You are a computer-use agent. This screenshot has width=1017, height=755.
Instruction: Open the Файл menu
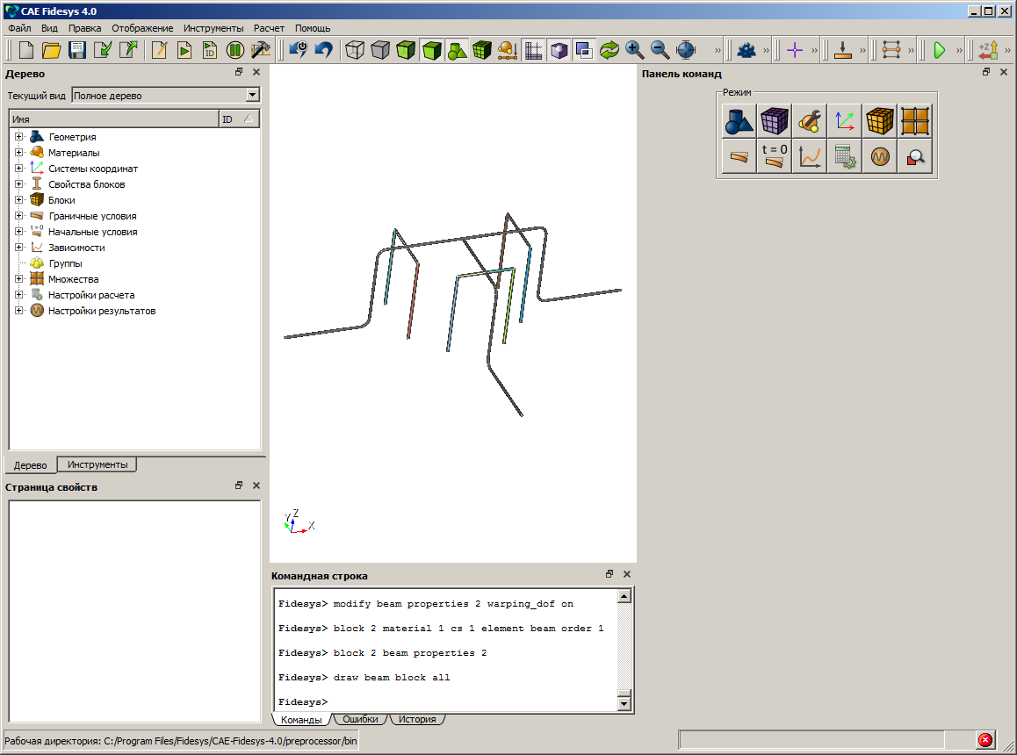[x=19, y=28]
